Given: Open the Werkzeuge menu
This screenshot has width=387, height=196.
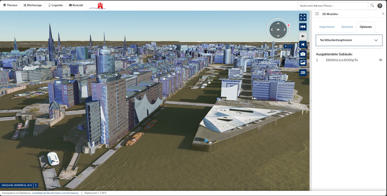Looking at the screenshot, I should pos(33,5).
